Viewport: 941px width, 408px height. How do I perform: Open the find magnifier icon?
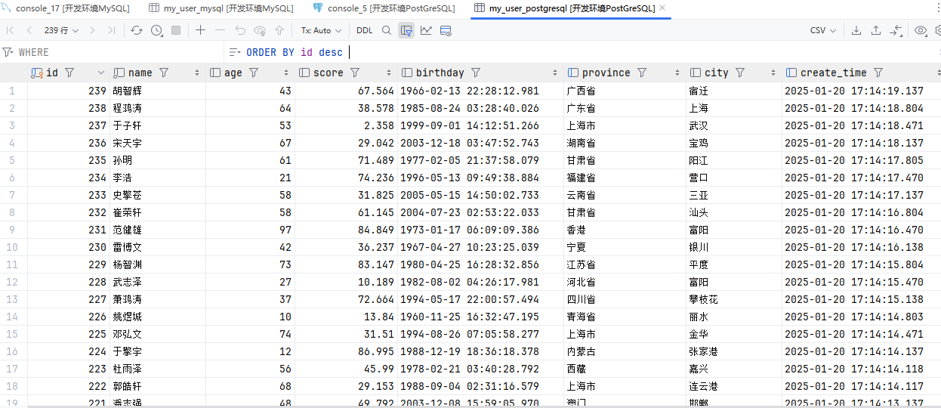point(387,30)
